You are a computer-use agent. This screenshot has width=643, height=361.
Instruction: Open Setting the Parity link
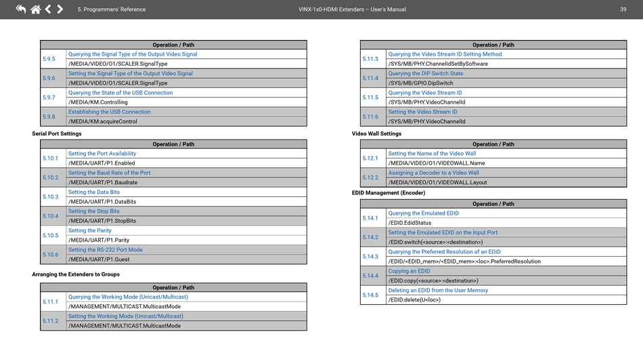90,230
